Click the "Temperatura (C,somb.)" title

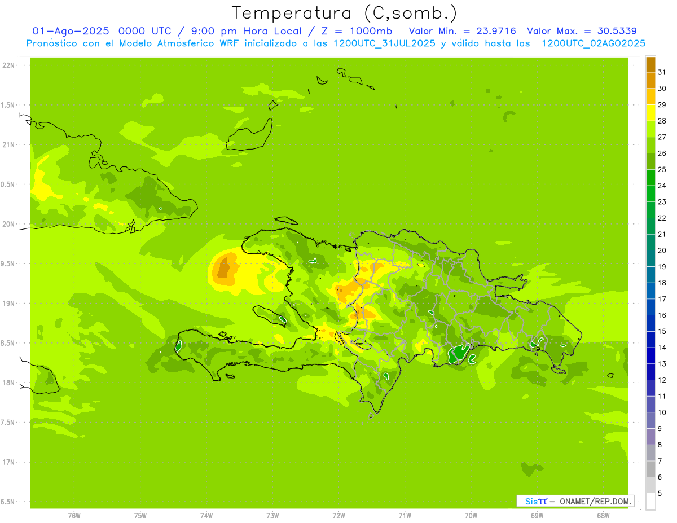coord(344,12)
